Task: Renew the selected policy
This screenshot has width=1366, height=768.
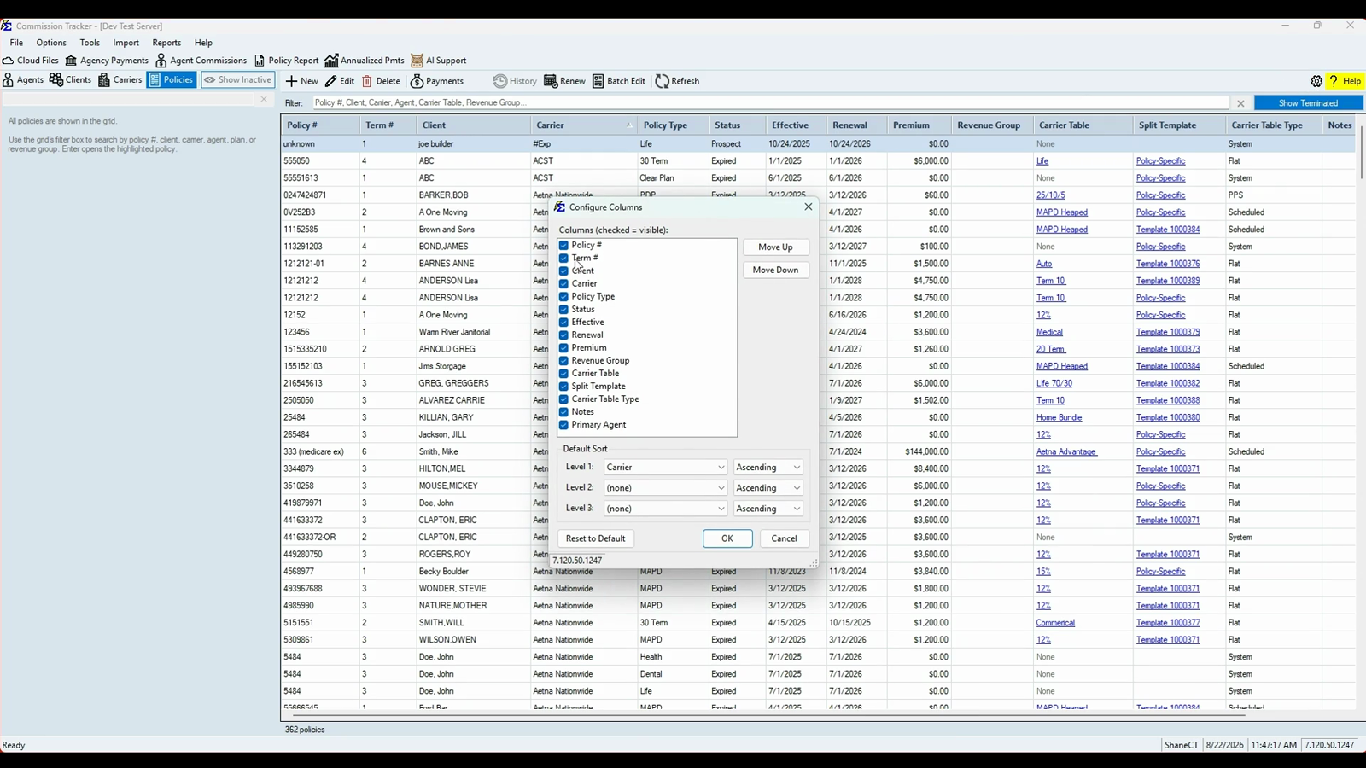Action: 564,81
